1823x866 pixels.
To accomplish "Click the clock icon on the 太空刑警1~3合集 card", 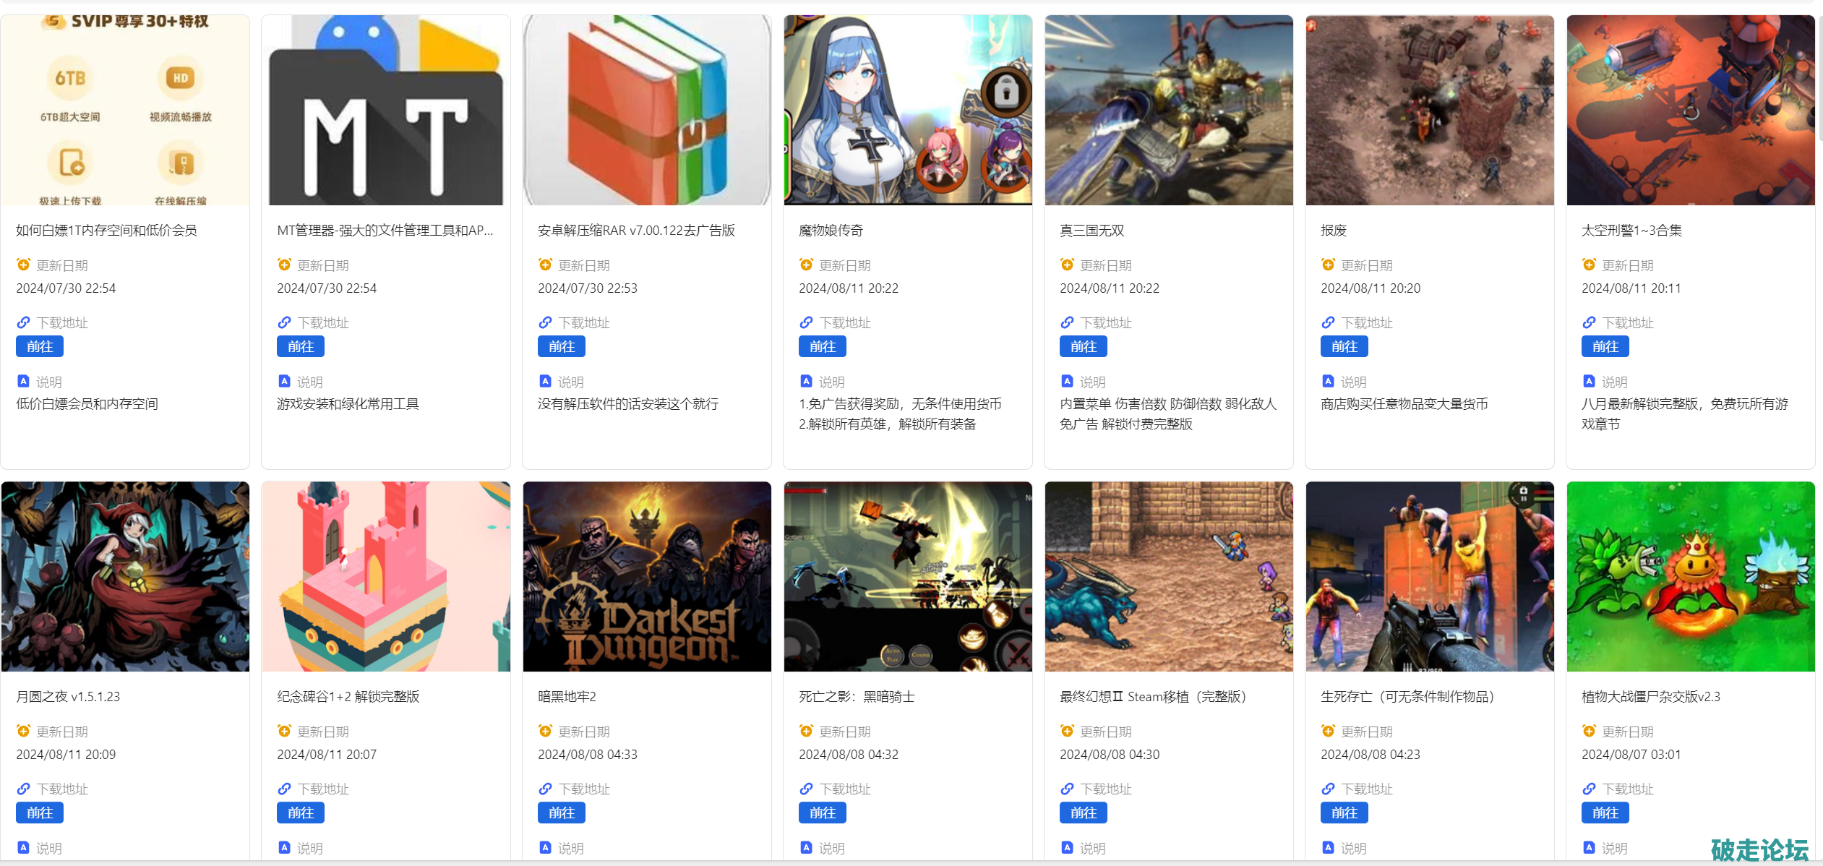I will [1589, 265].
